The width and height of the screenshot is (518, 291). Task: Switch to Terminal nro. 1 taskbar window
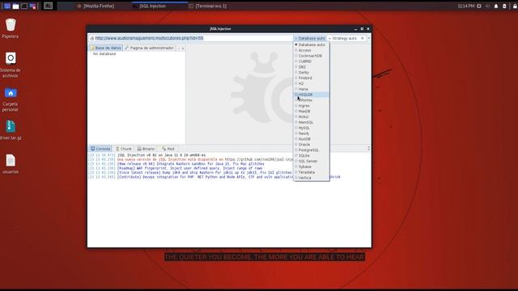click(x=208, y=6)
